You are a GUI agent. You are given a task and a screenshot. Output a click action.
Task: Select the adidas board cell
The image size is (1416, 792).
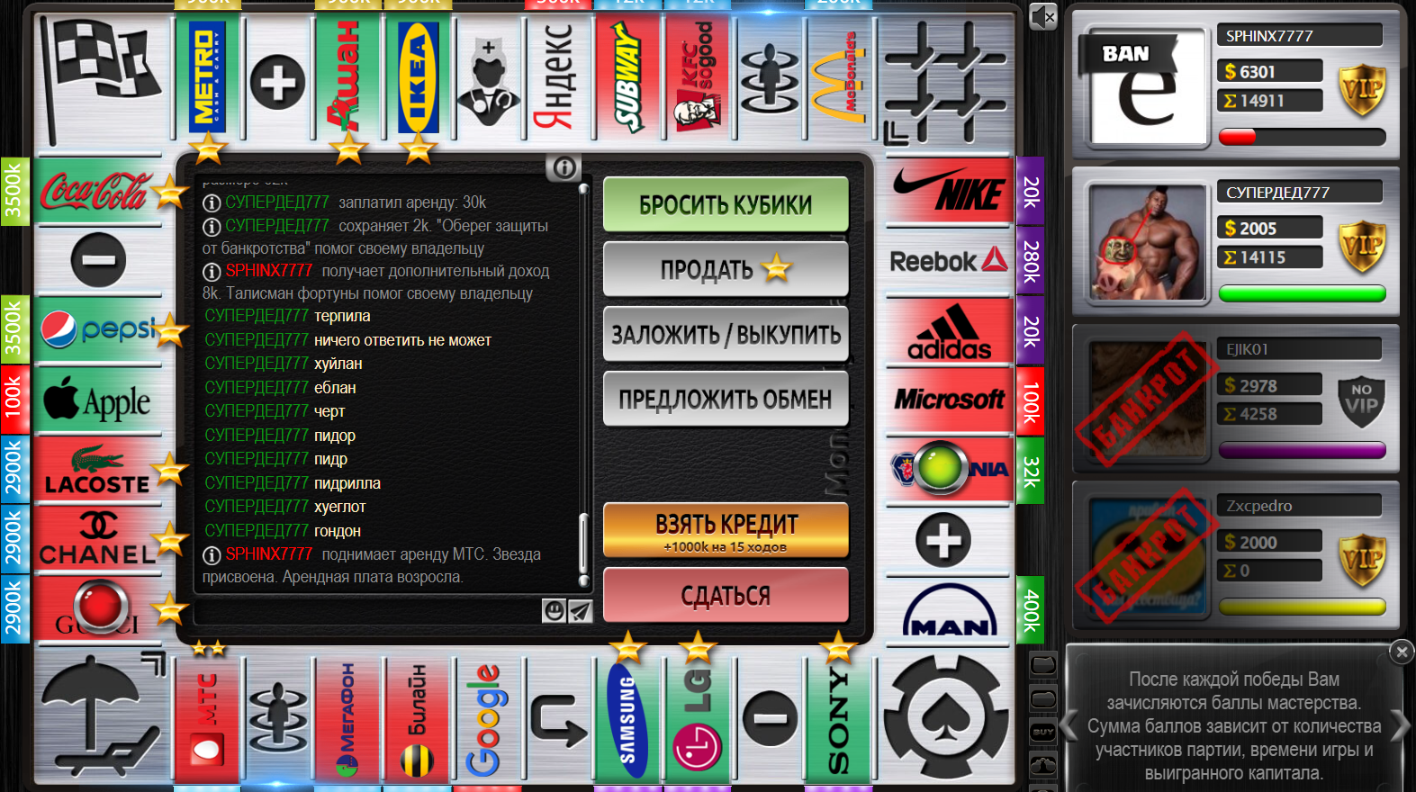tap(949, 330)
